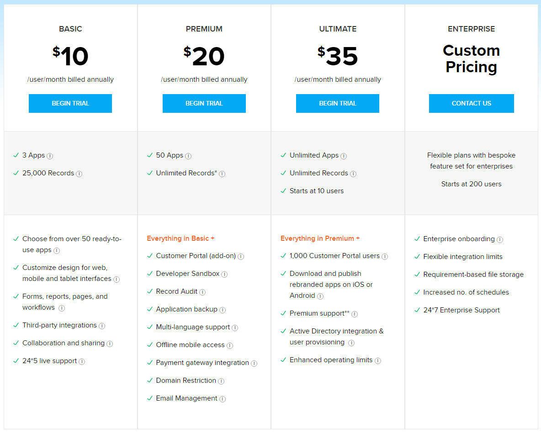Show info for Payment gateway integration

(254, 363)
